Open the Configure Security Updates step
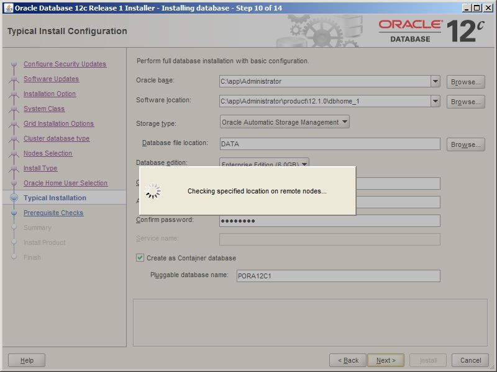 (x=65, y=64)
